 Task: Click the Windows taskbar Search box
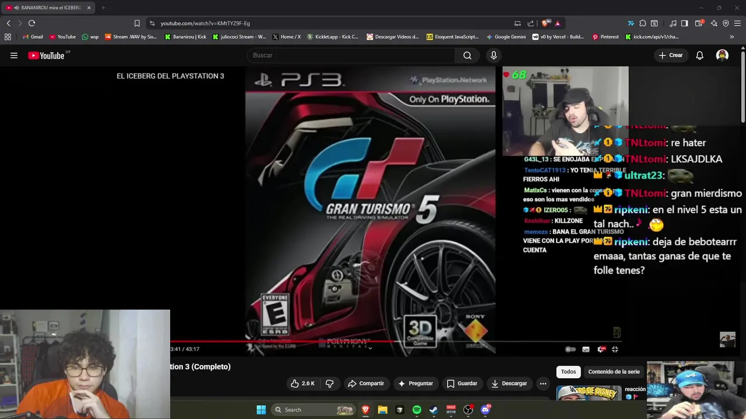tap(314, 410)
